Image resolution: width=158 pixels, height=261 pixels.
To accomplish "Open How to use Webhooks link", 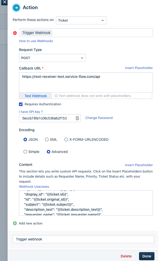I will click(x=36, y=41).
